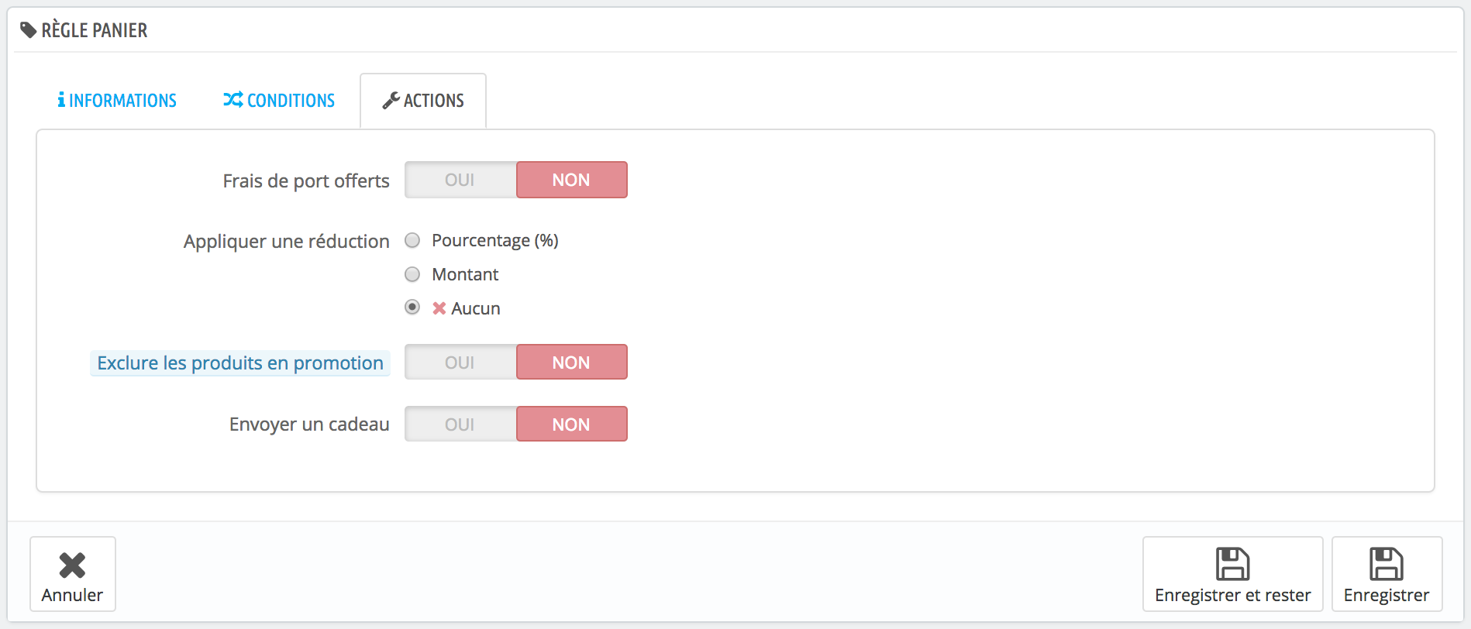
Task: Click the shuffle icon on Conditions tab
Action: [233, 100]
